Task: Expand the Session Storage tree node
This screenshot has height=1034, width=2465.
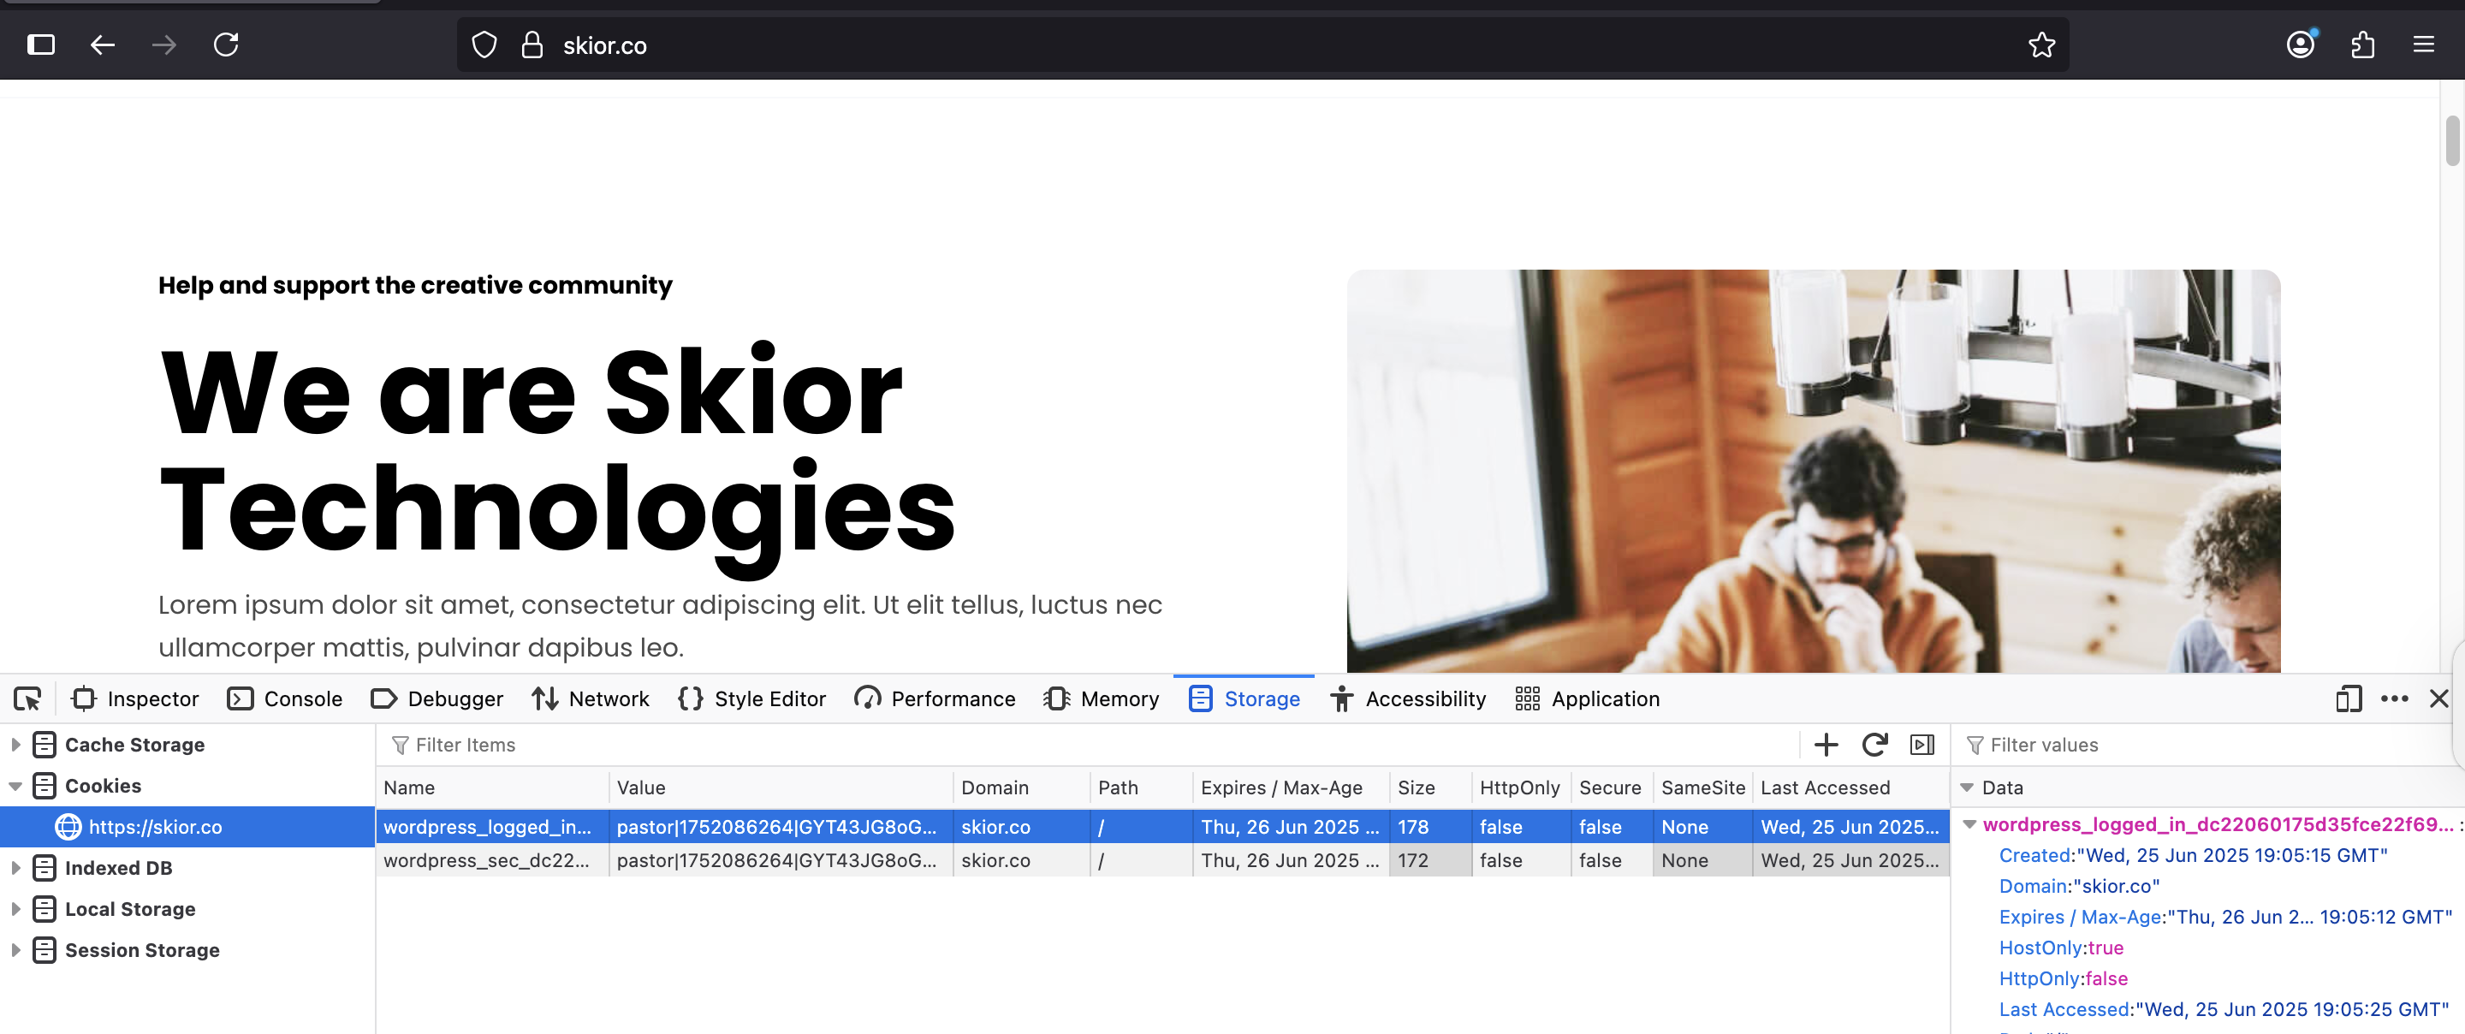Action: pos(15,951)
